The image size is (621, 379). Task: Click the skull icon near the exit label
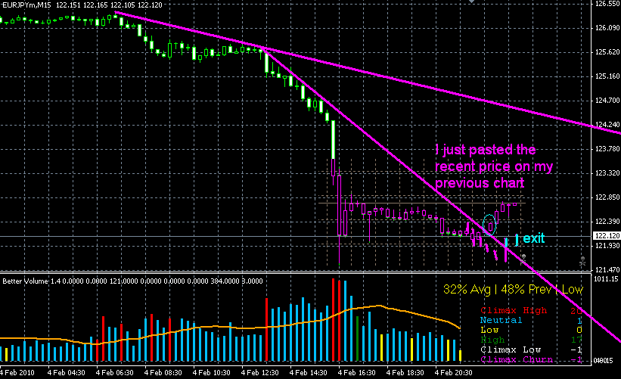click(x=523, y=259)
